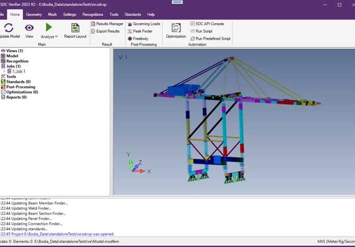The height and width of the screenshot is (247, 355).
Task: Expand the 1..Job 1 tree node
Action: coord(5,71)
